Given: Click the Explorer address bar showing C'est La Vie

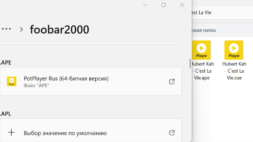Looking at the screenshot, I should pos(223,13).
